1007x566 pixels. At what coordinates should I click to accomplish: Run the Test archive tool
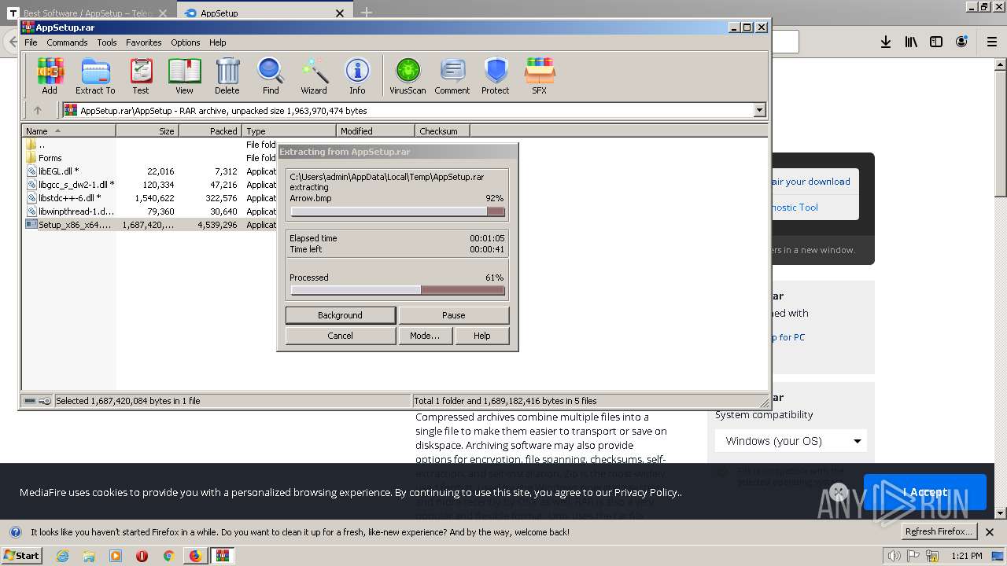pos(141,76)
